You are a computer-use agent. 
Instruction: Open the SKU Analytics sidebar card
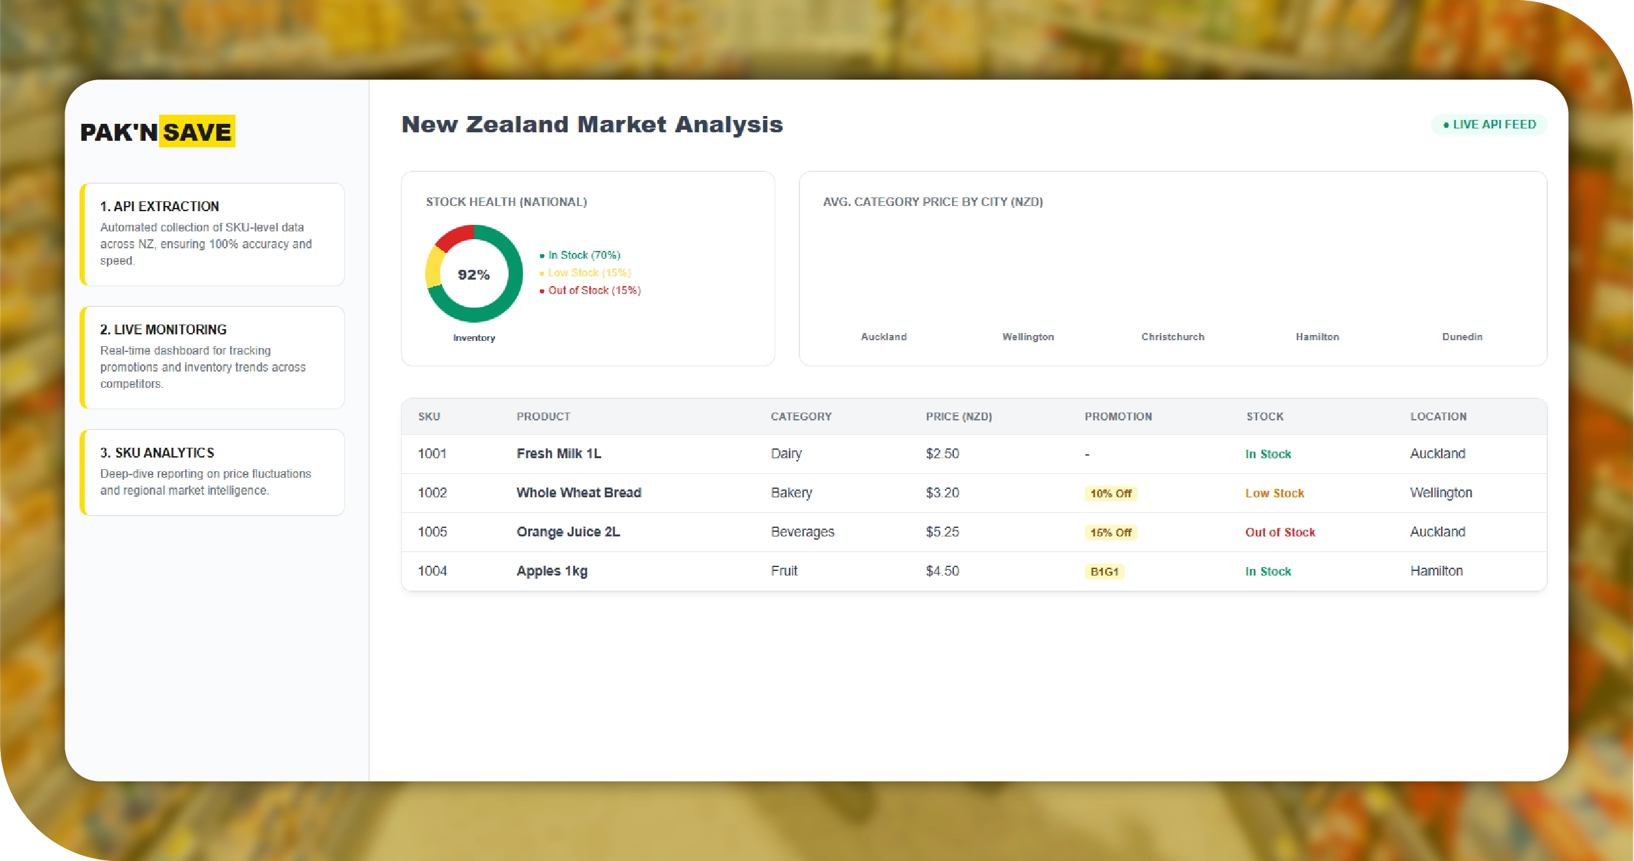[x=213, y=472]
